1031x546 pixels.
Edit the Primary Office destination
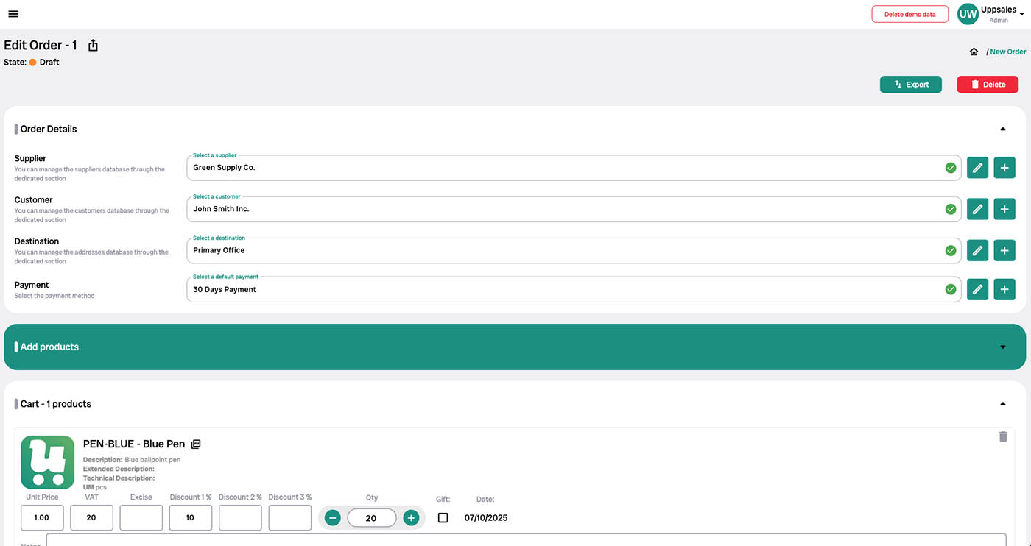point(977,250)
